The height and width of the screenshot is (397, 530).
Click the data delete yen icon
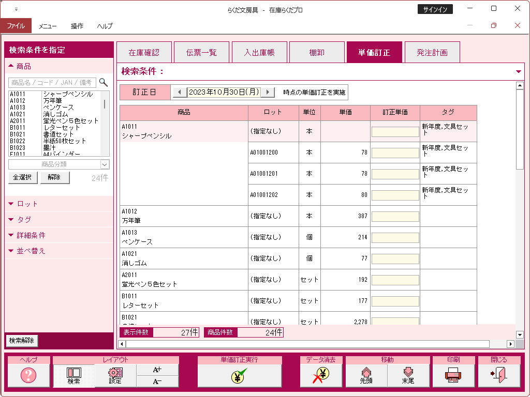321,375
